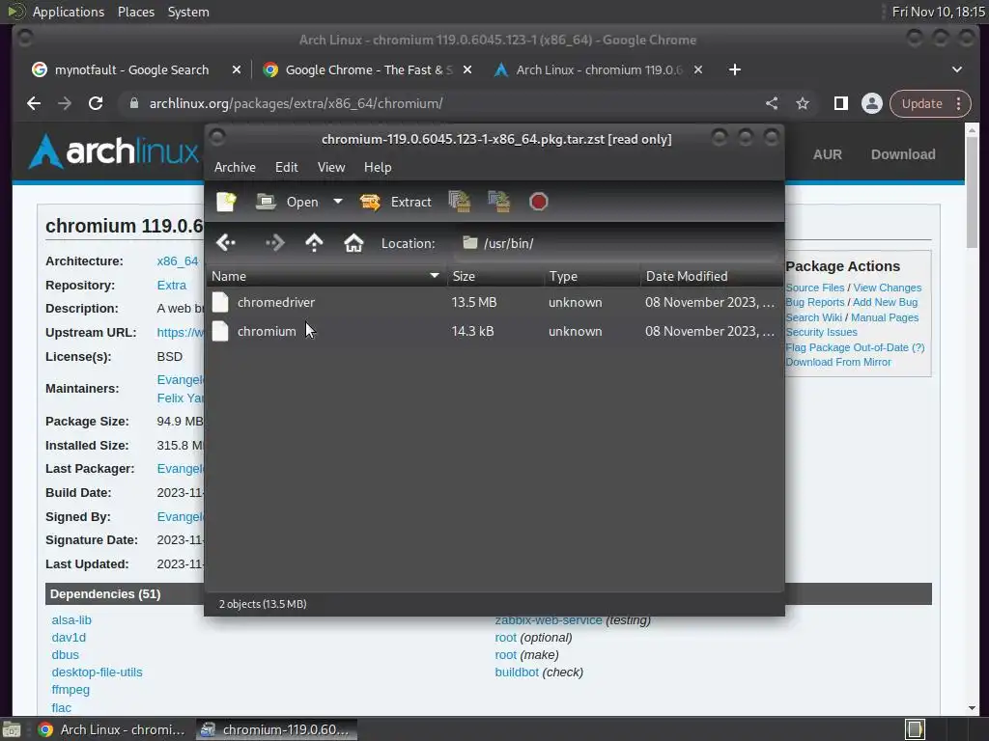Open the Places menu in top panel
This screenshot has height=741, width=989.
click(x=136, y=12)
